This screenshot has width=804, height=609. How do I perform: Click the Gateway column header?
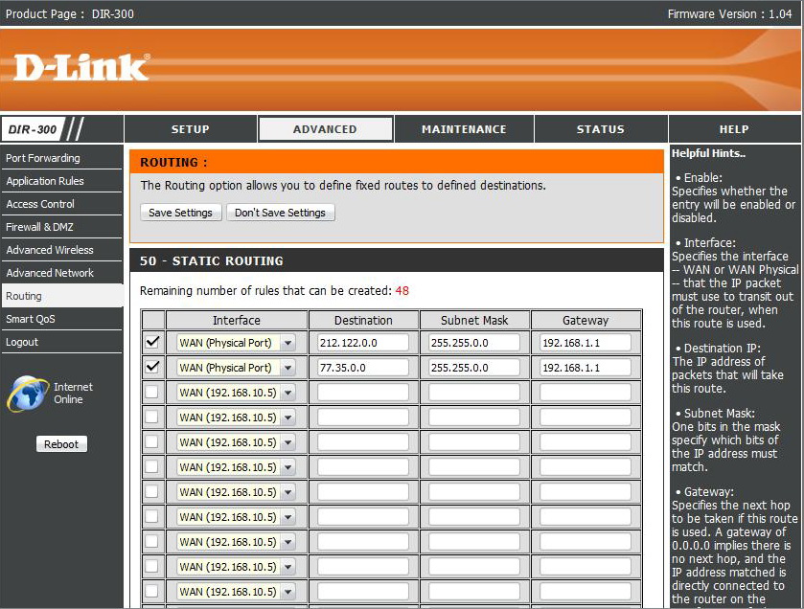coord(586,320)
